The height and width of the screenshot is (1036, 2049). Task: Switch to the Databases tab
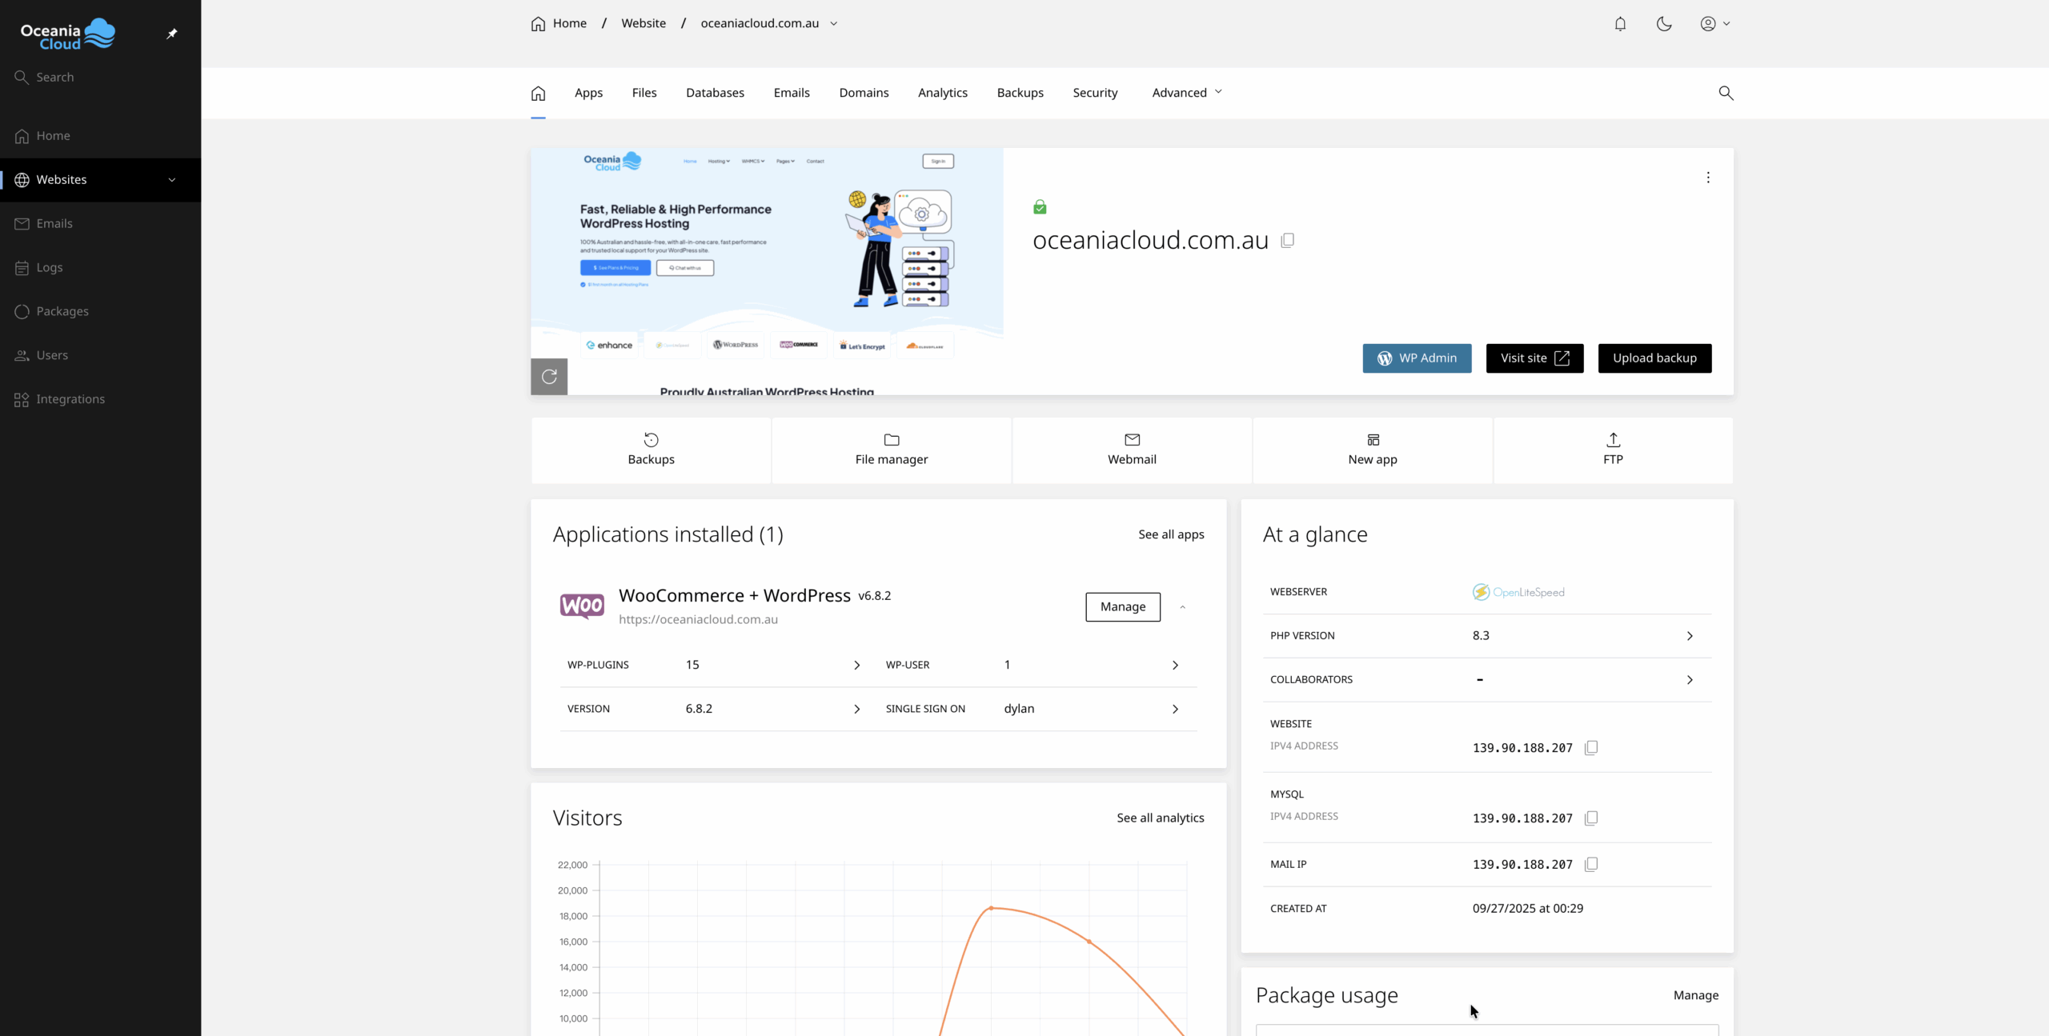pos(715,93)
